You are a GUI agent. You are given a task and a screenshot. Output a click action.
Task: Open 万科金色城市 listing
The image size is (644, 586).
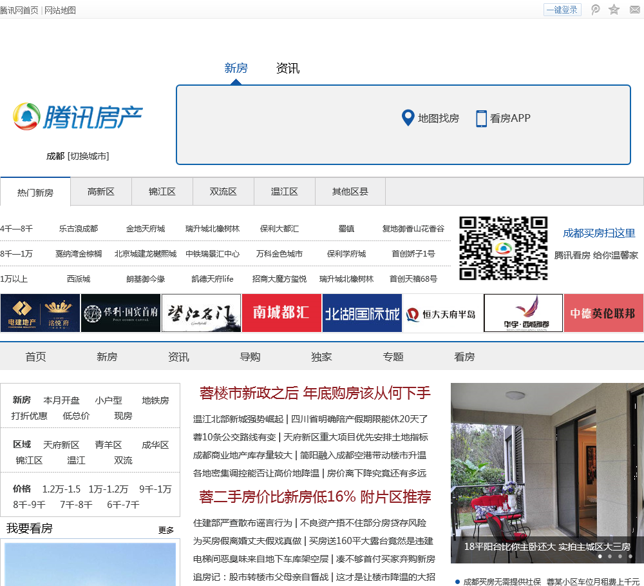point(279,254)
